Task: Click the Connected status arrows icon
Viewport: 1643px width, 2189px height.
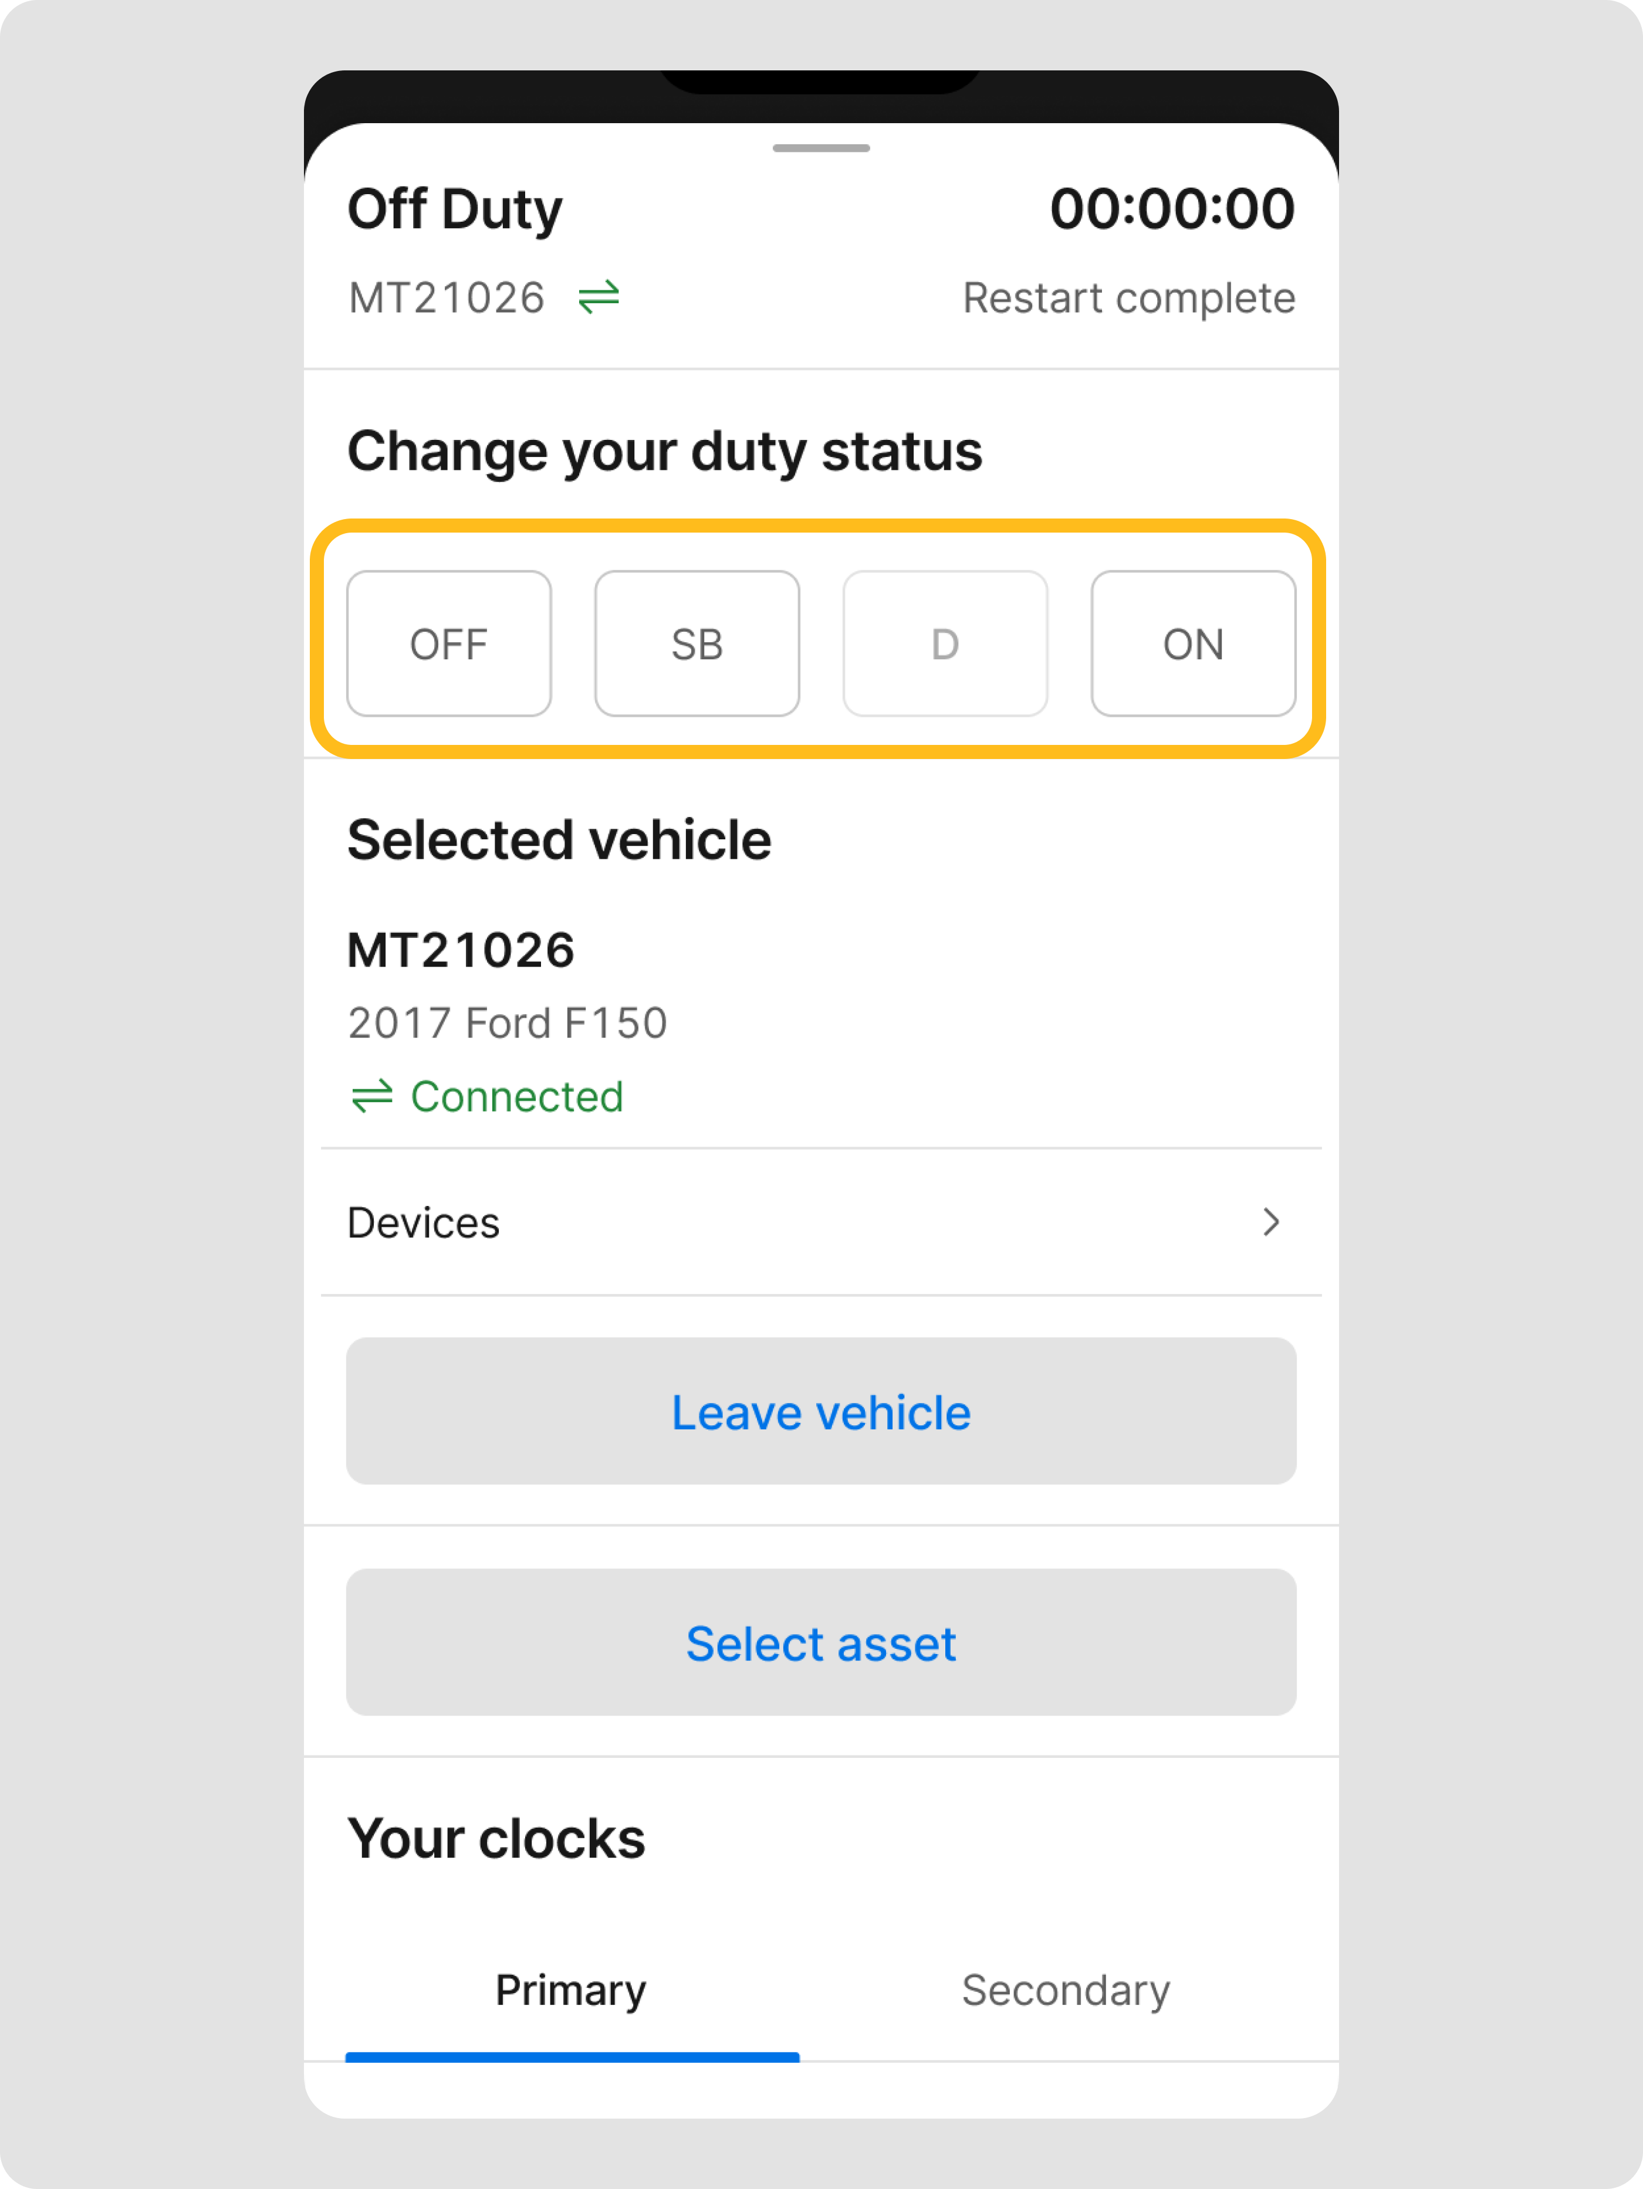Action: click(372, 1096)
